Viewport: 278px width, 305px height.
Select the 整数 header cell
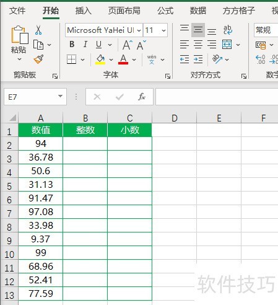coord(85,130)
